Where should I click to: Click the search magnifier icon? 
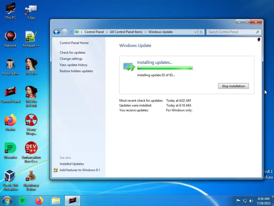(257, 32)
